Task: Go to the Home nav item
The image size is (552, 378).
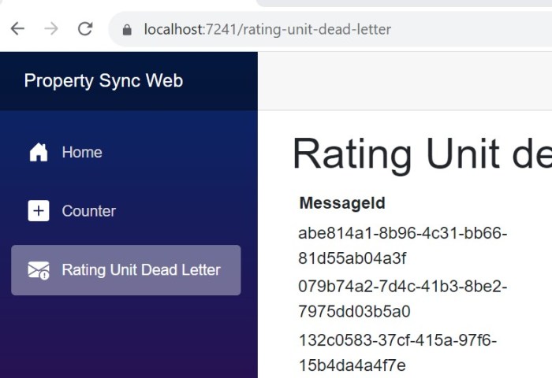Action: [x=82, y=152]
